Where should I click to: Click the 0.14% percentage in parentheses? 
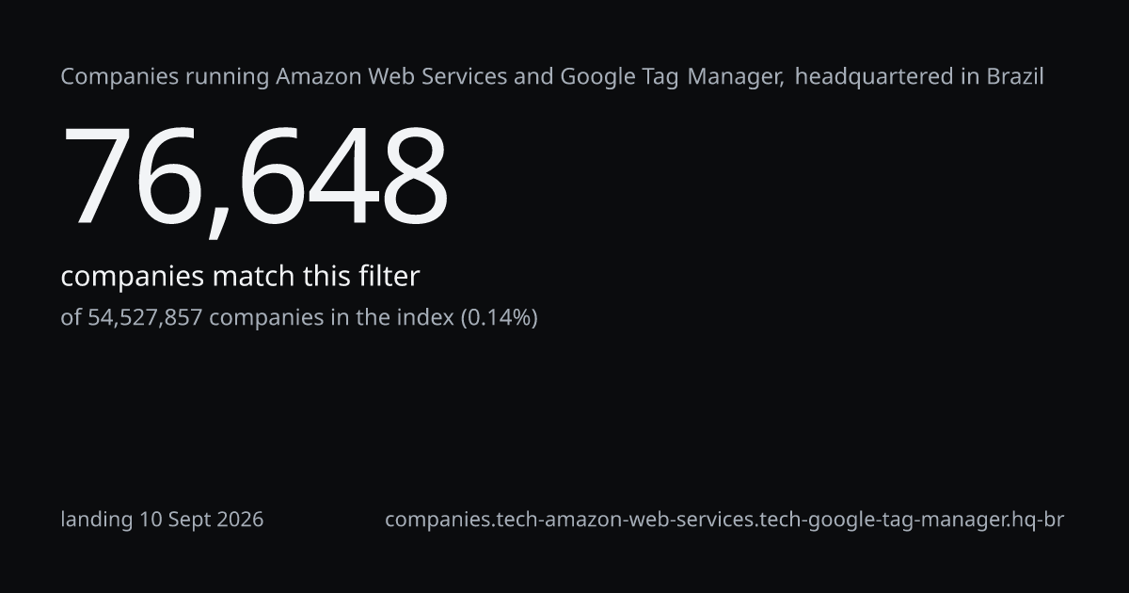499,318
